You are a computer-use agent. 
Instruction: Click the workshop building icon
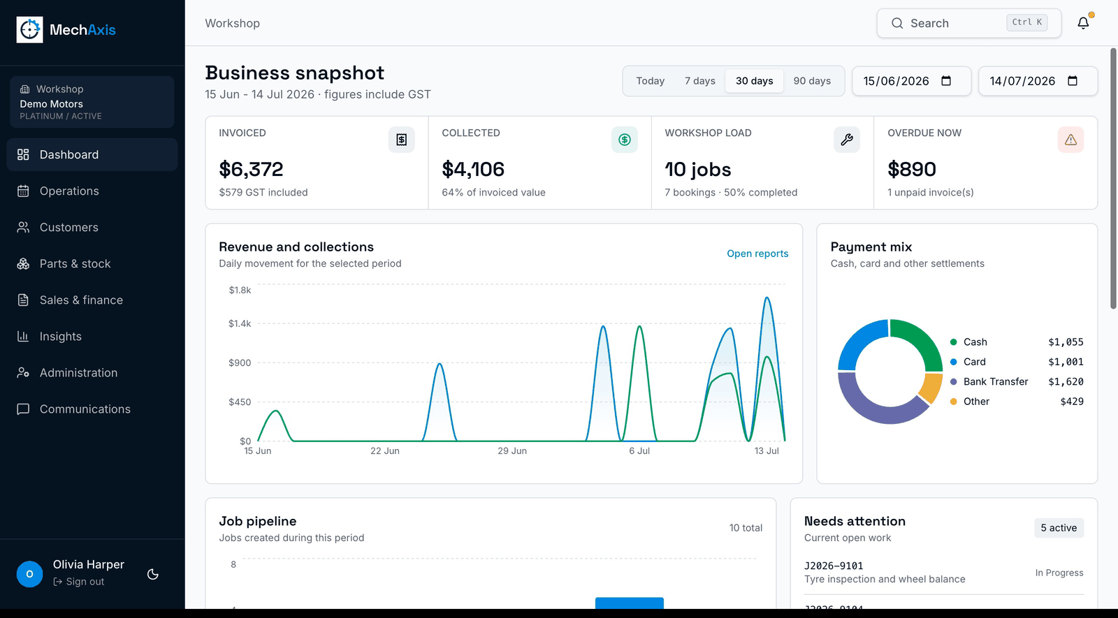pos(24,89)
